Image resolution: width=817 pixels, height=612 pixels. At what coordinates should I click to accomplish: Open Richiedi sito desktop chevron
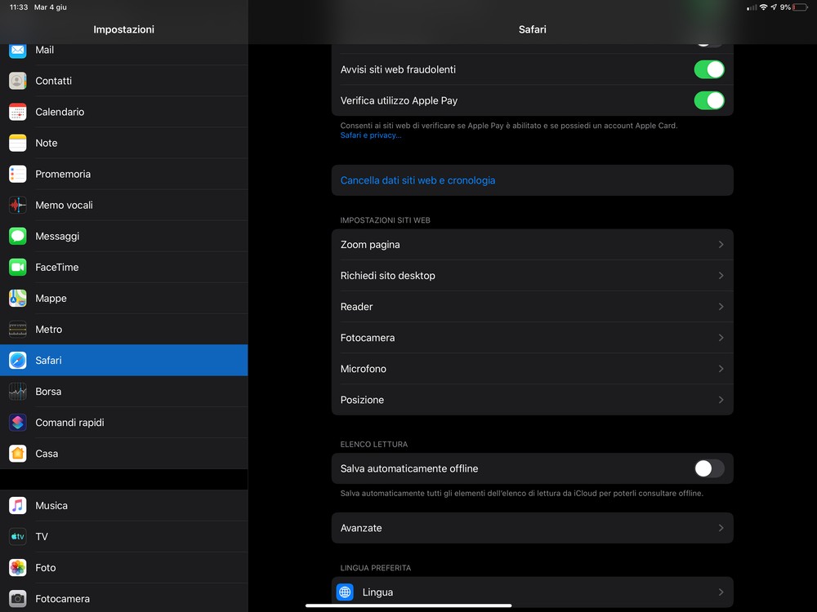coord(721,275)
